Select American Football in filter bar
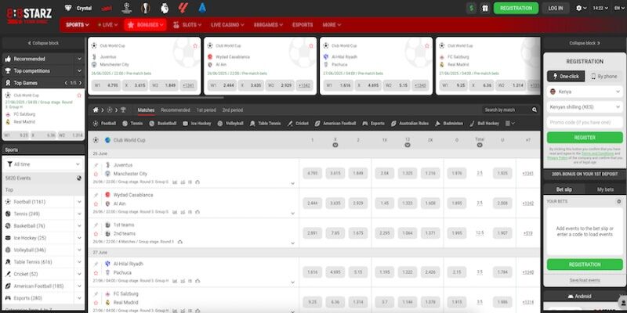Image resolution: width=627 pixels, height=313 pixels. [x=335, y=124]
